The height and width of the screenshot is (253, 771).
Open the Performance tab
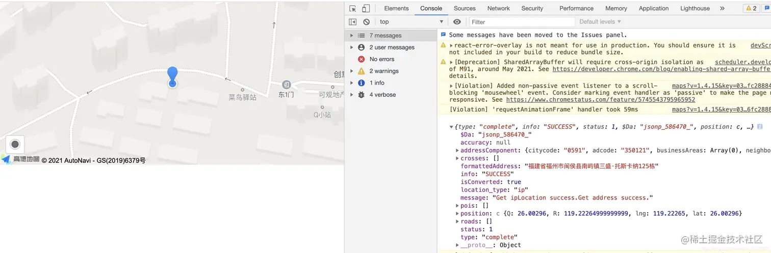576,8
